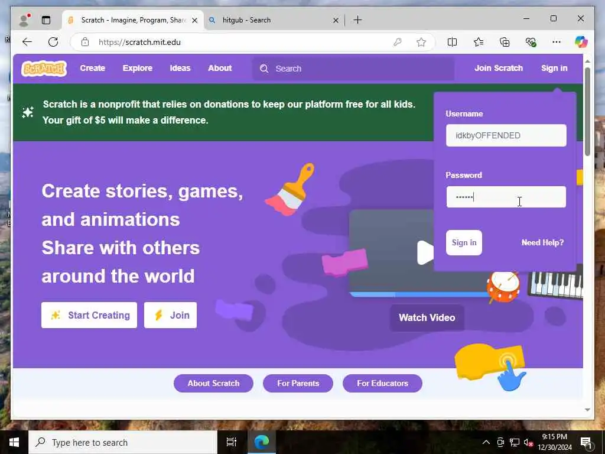The width and height of the screenshot is (605, 454).
Task: Play the intro video
Action: point(425,252)
